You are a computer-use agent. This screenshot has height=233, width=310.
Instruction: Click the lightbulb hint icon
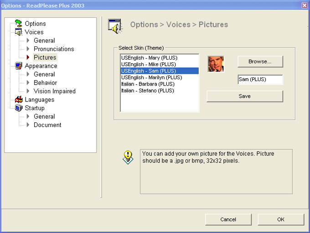point(128,157)
